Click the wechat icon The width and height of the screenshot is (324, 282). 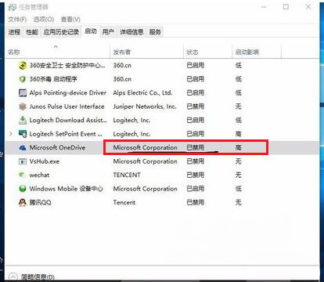click(23, 175)
